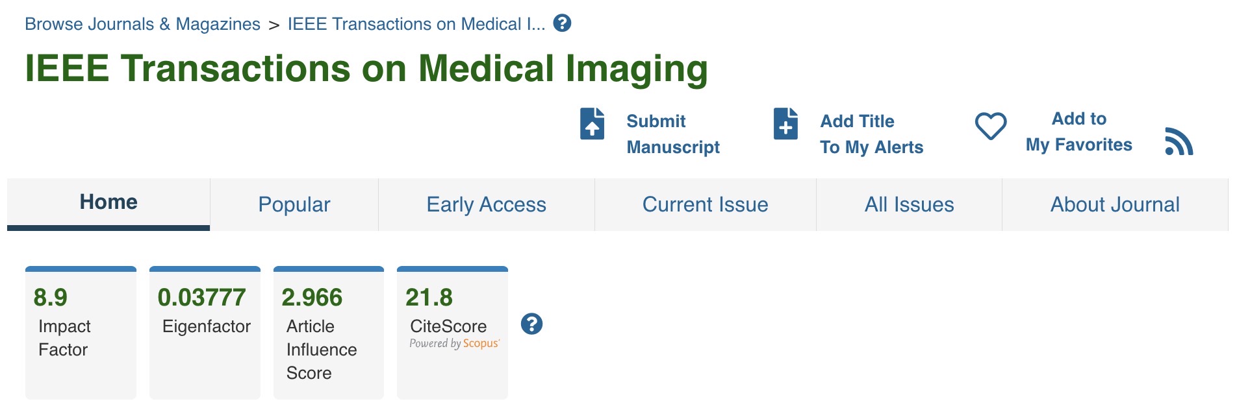The width and height of the screenshot is (1237, 410).
Task: Click the help icon next to CiteScore
Action: click(x=531, y=324)
